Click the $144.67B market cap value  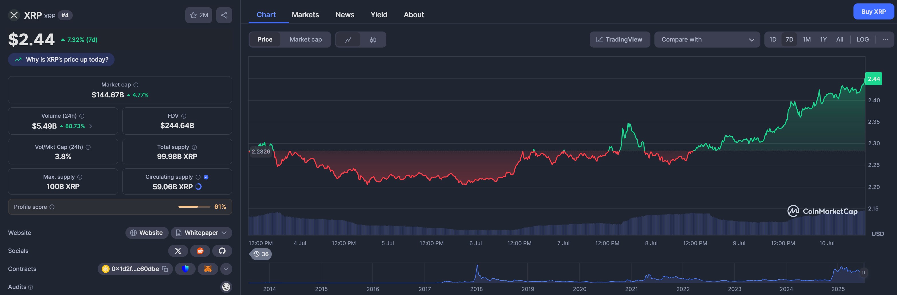click(x=108, y=95)
